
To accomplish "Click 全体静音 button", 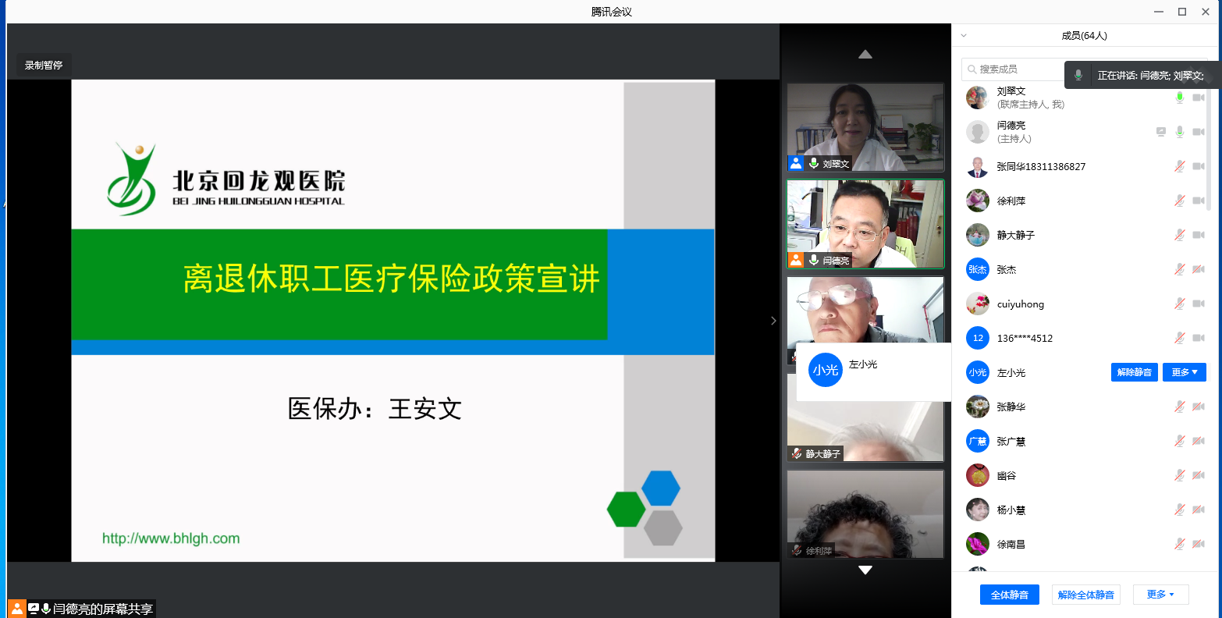I will [1010, 595].
